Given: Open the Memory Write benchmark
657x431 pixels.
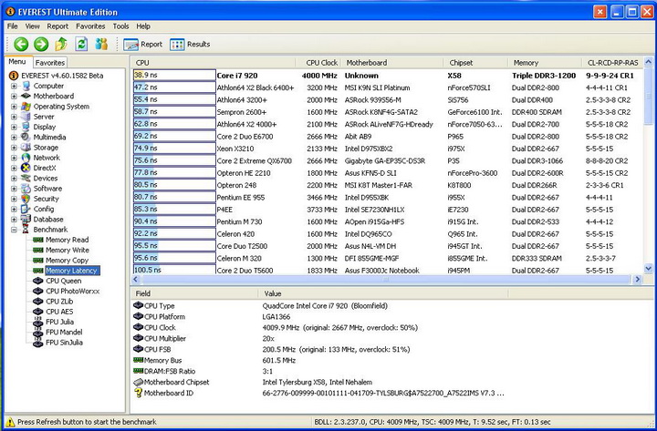Looking at the screenshot, I should coord(67,251).
